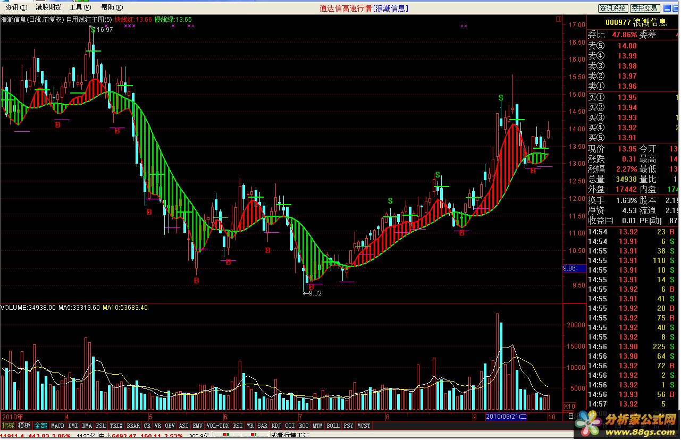Click the 浪潮信息(日线,前复权) chart title

point(32,20)
